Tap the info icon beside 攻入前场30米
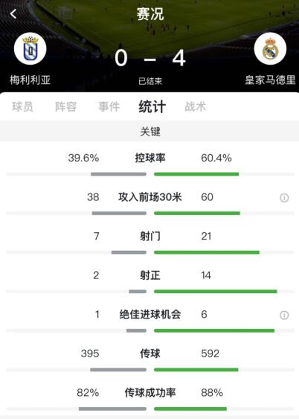This screenshot has width=299, height=419. 284,198
